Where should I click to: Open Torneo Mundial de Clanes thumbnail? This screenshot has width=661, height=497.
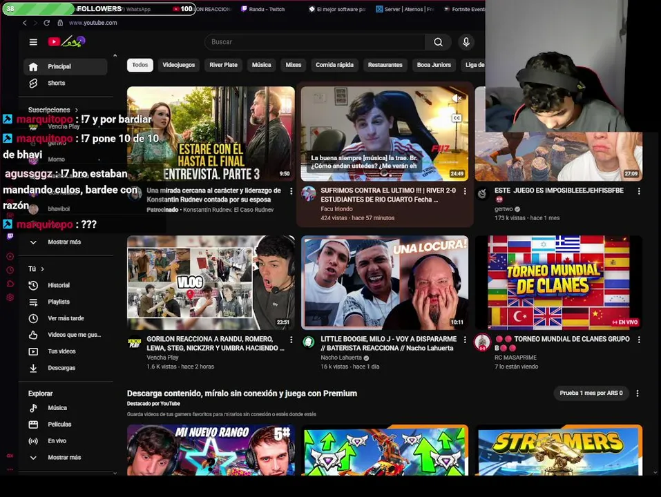pyautogui.click(x=559, y=282)
